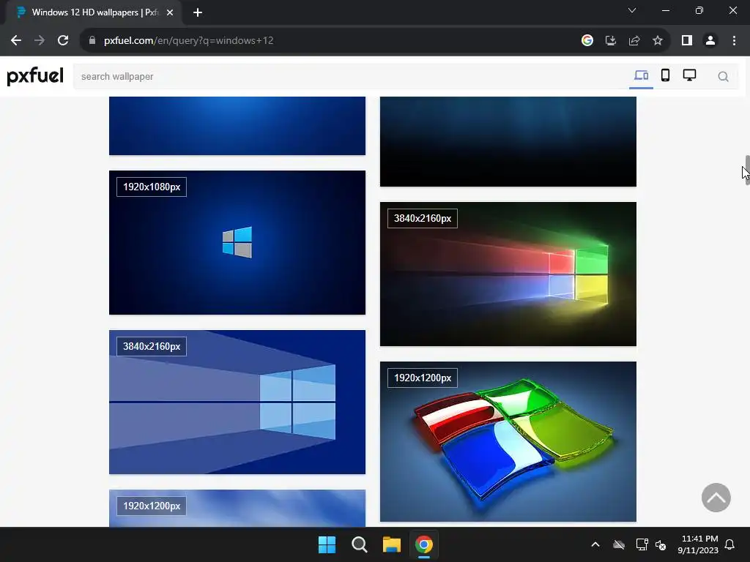Screen dimensions: 750x562
Task: View site information lock icon
Action: click(x=92, y=40)
